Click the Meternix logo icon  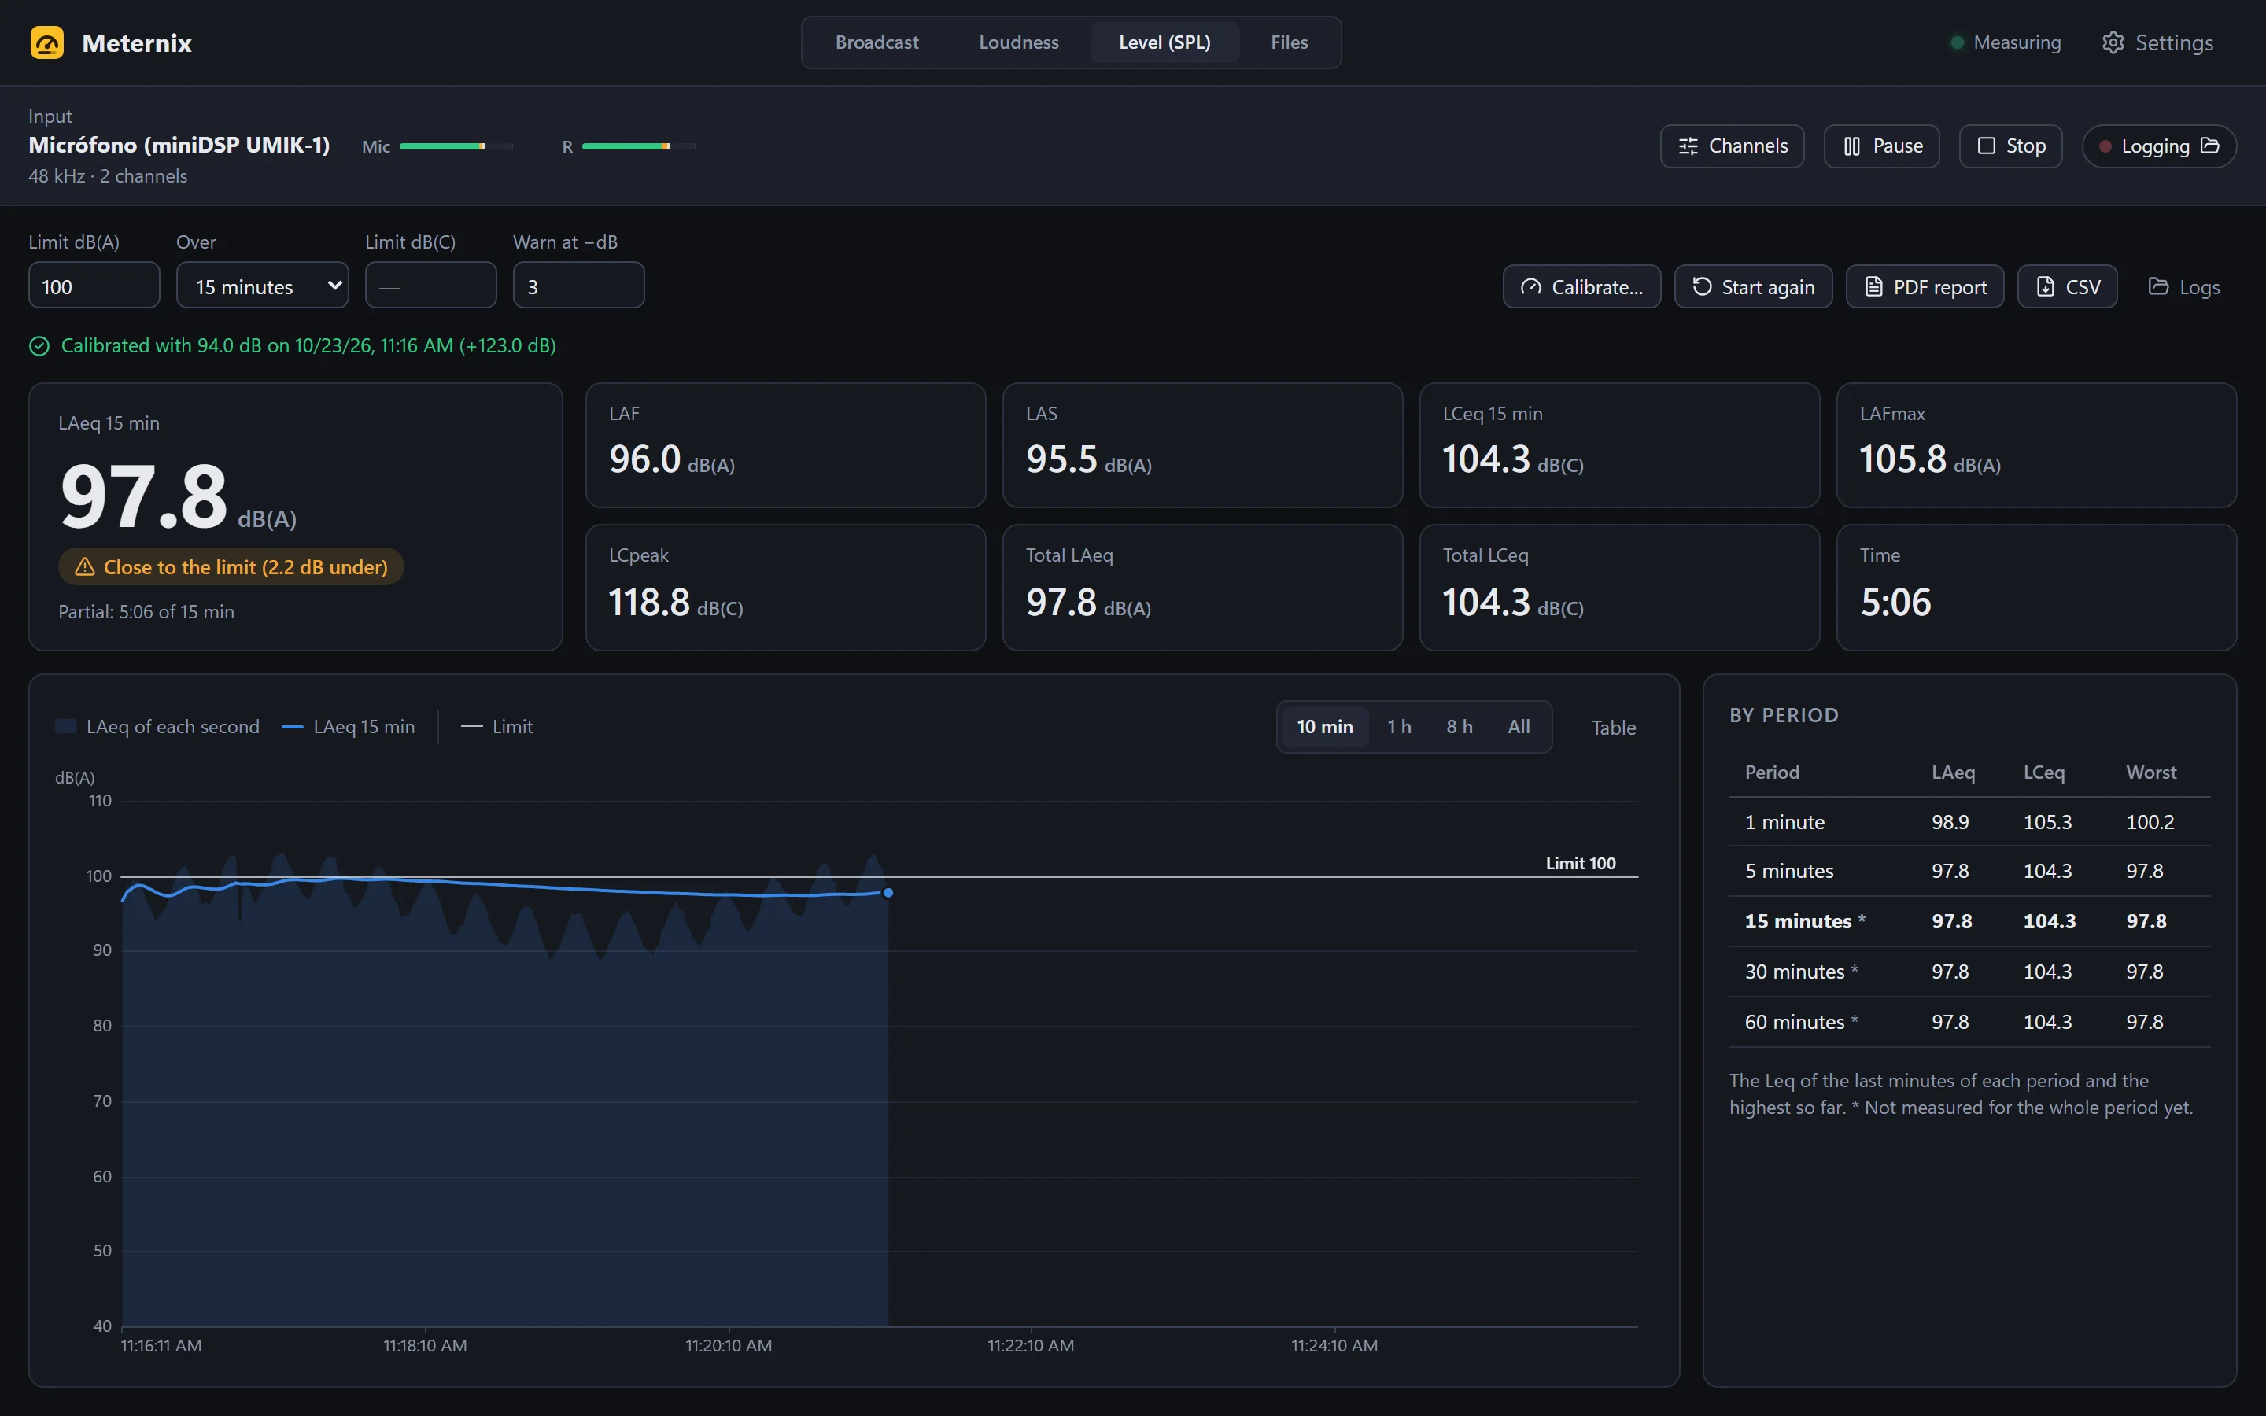click(x=47, y=43)
